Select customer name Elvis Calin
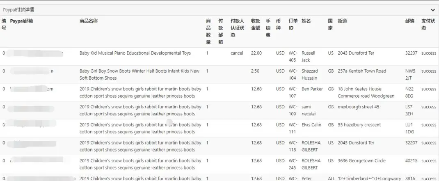This screenshot has height=181, width=439. (311, 125)
